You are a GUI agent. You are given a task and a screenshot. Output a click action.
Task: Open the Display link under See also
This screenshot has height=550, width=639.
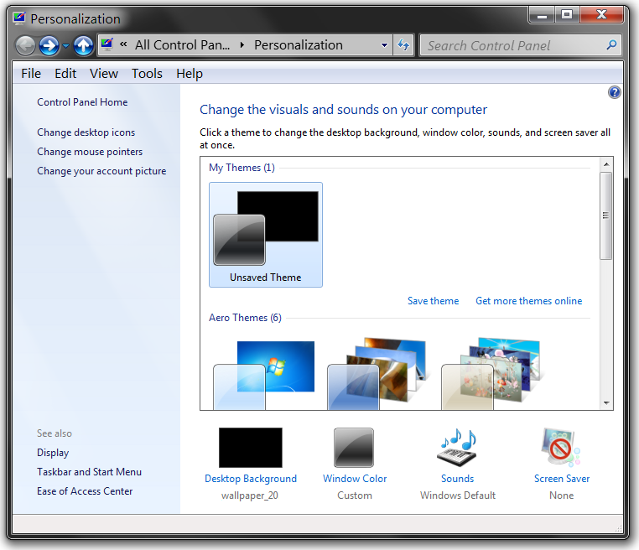point(53,453)
